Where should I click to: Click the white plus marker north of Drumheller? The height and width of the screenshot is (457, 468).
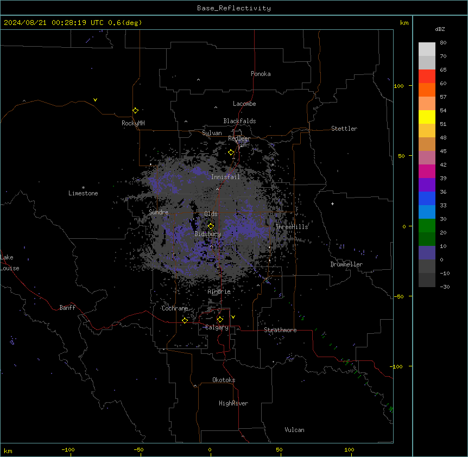pyautogui.click(x=332, y=204)
